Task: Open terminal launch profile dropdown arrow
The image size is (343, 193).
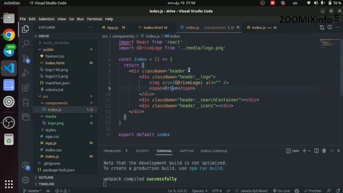Action: click(309, 151)
